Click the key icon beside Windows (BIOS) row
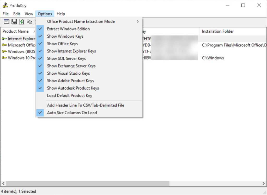Viewport: 267px width, 195px height. [4, 51]
